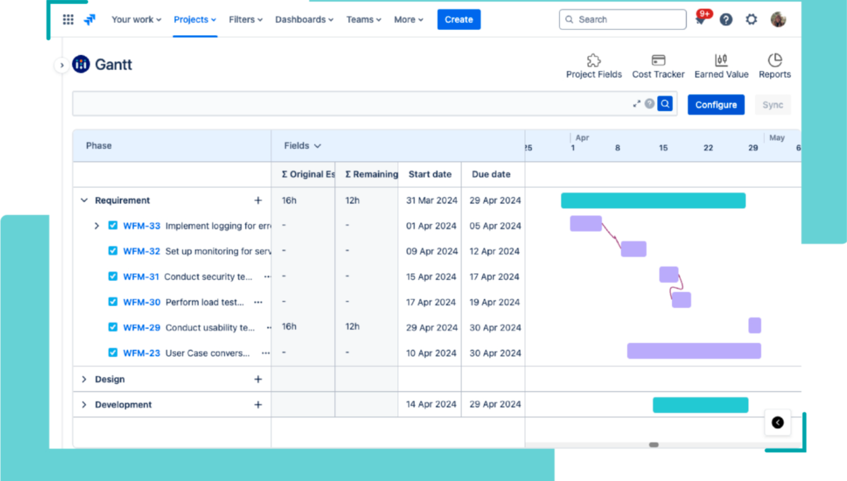The image size is (847, 481).
Task: Open the Fields dropdown
Action: [x=302, y=146]
